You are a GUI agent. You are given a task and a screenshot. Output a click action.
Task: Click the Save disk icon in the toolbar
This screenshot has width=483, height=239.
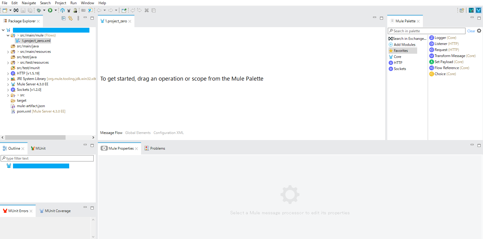[23, 10]
